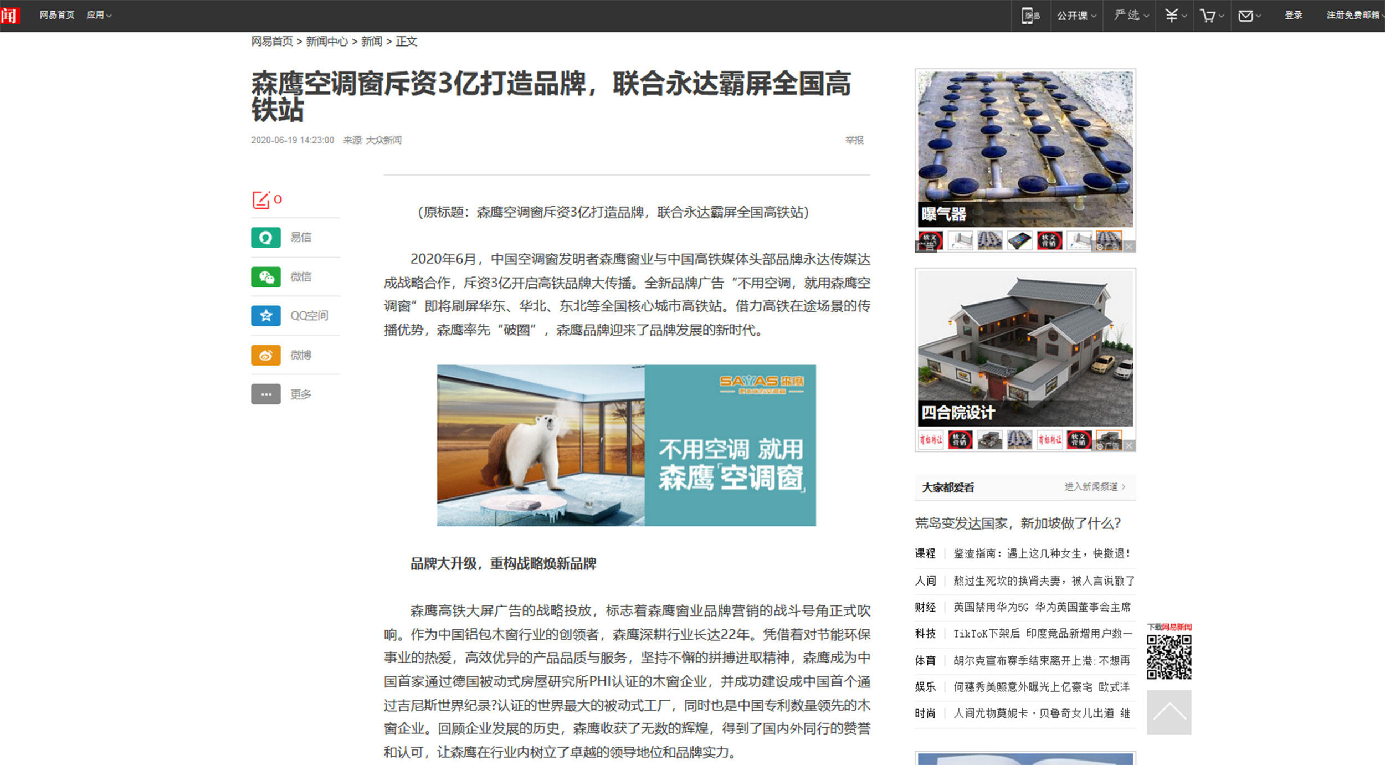Open the 时尚 category tag
This screenshot has height=765, width=1385.
coord(925,713)
